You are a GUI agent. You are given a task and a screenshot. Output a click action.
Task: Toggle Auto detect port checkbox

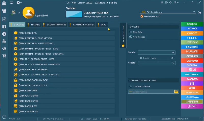[x=142, y=16]
